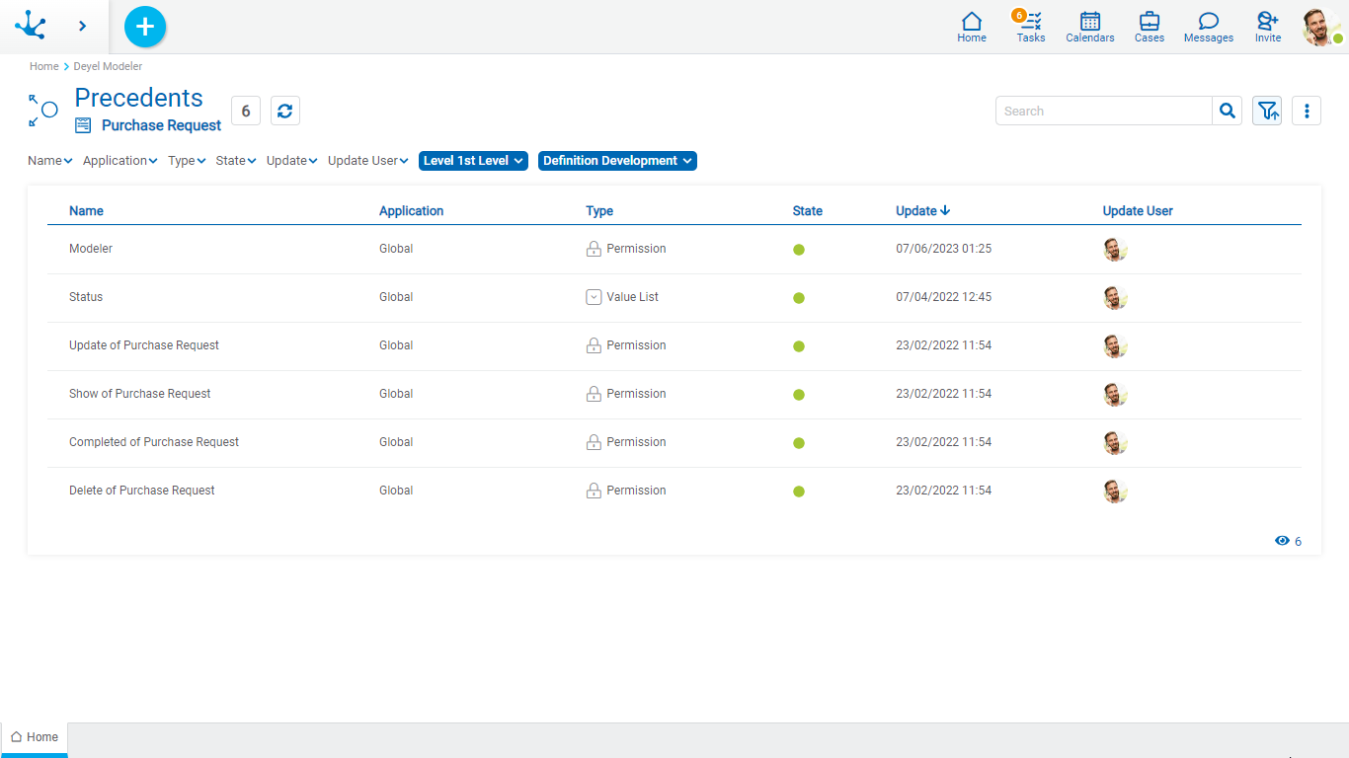
Task: Click the Precedents expand arrows icon
Action: (42, 111)
